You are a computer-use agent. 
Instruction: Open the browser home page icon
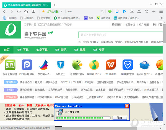[x=26, y=11]
